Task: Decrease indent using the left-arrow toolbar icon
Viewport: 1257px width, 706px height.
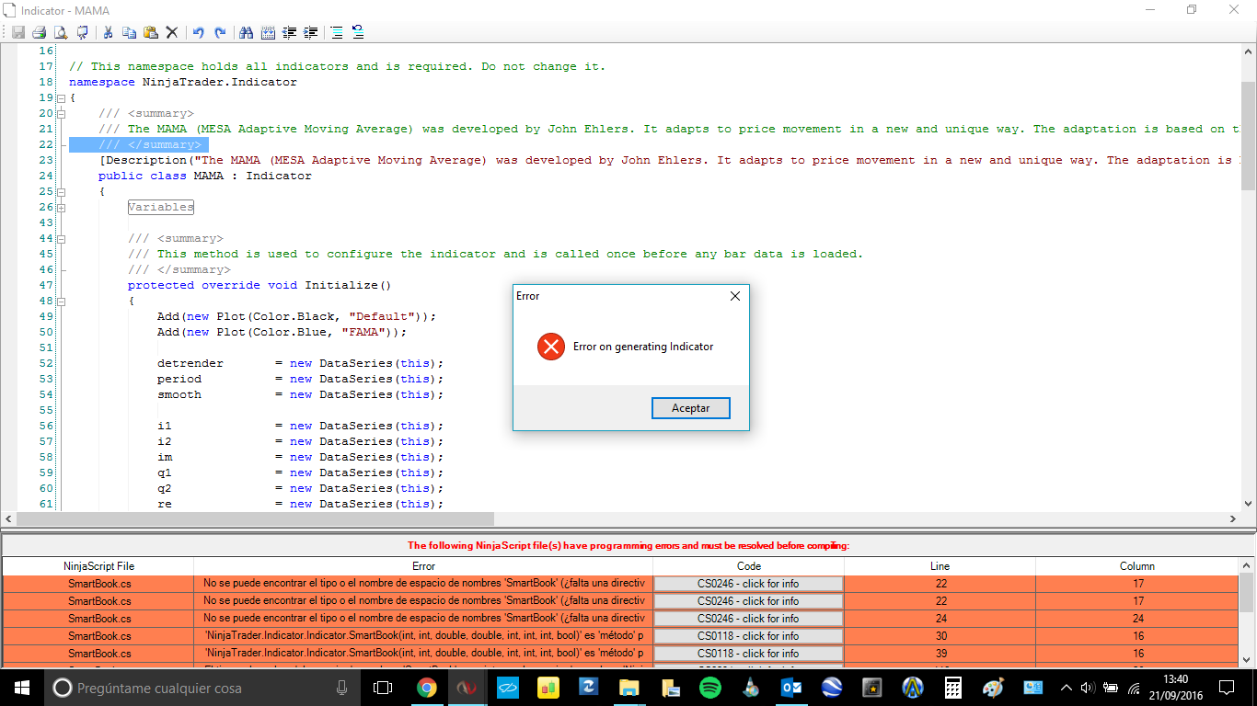Action: 290,32
